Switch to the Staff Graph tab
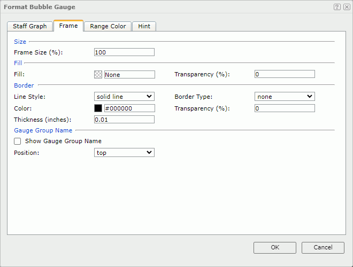353x267 pixels. pyautogui.click(x=30, y=26)
